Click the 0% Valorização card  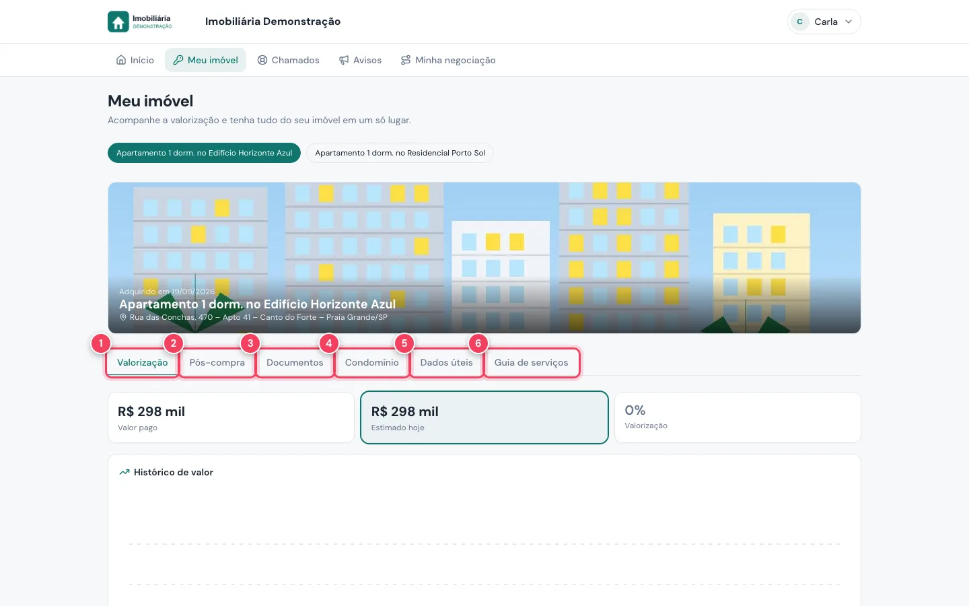pos(738,417)
